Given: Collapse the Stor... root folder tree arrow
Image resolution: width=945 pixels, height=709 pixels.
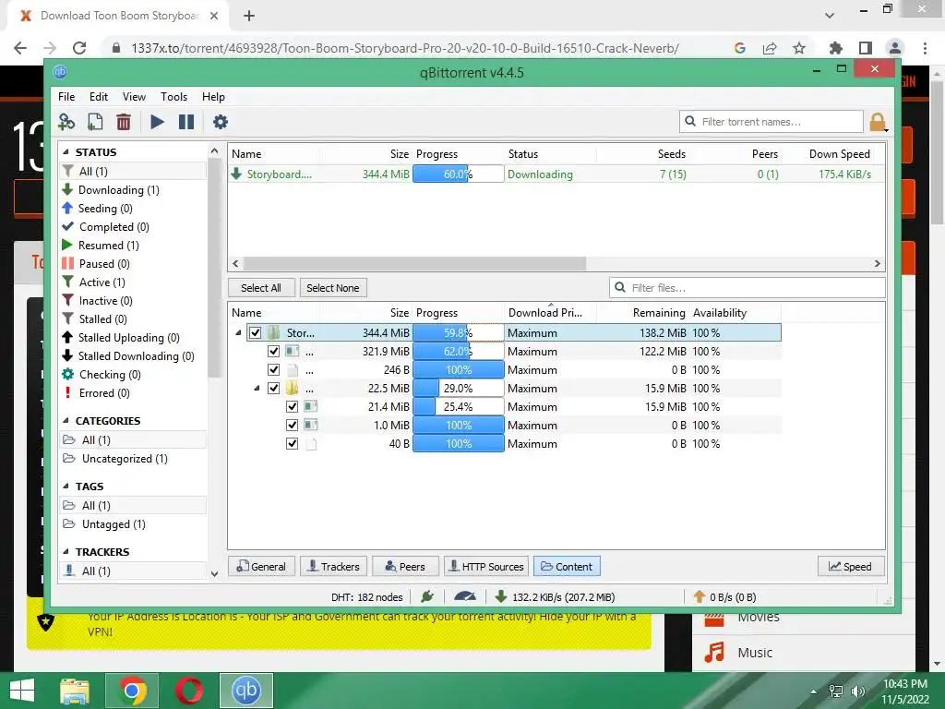Looking at the screenshot, I should (238, 332).
